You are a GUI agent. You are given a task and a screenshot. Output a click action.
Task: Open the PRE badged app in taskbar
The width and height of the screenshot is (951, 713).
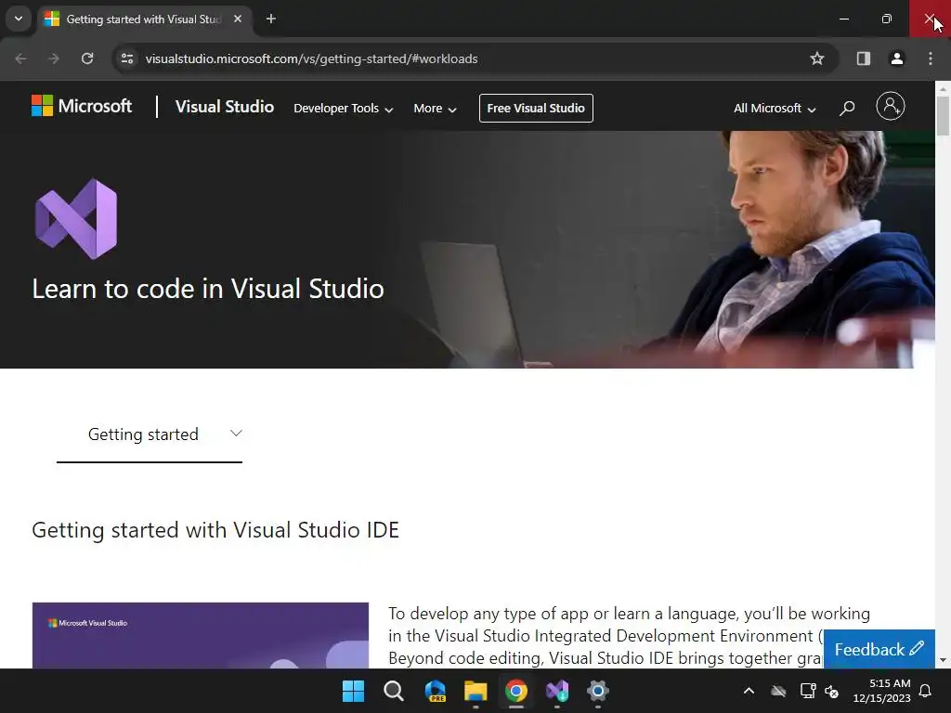(435, 691)
